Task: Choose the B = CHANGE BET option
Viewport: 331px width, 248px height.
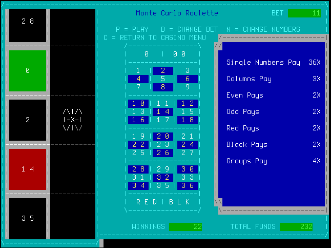Action: (190, 29)
